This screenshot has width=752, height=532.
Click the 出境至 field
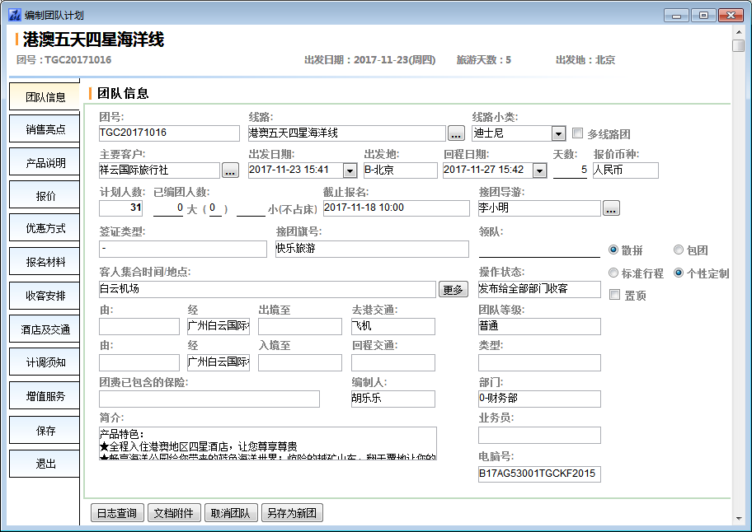coord(300,327)
